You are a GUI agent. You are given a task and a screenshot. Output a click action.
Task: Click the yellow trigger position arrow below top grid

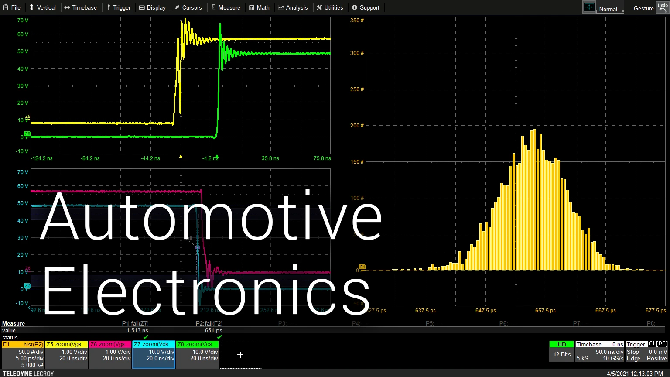181,156
